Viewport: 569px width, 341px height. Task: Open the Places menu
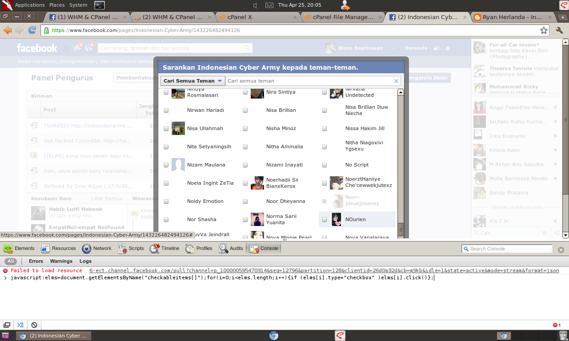[57, 5]
